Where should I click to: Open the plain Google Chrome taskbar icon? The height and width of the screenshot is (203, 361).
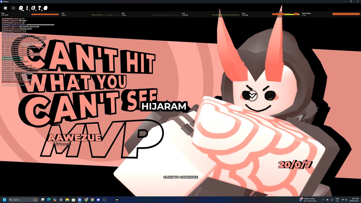point(92,200)
